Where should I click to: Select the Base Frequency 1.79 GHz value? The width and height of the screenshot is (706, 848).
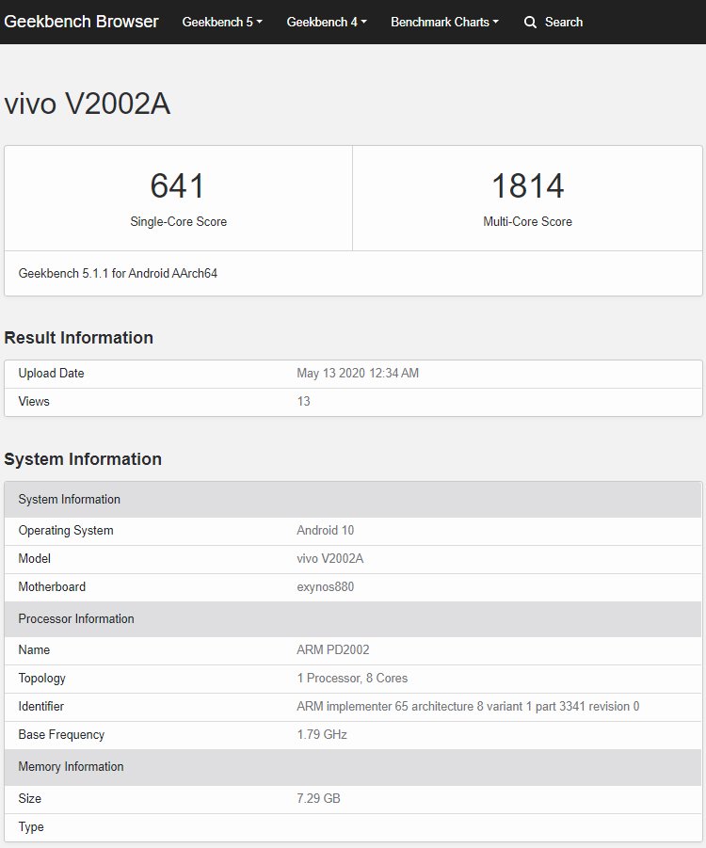321,734
